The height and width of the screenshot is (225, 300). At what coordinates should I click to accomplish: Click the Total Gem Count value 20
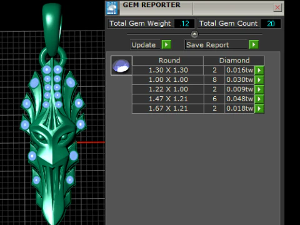pos(271,24)
